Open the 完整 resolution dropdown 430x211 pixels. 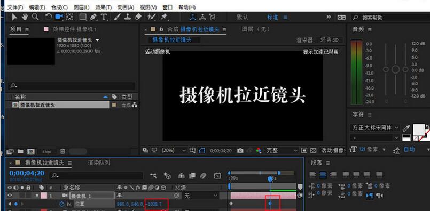(x=282, y=150)
